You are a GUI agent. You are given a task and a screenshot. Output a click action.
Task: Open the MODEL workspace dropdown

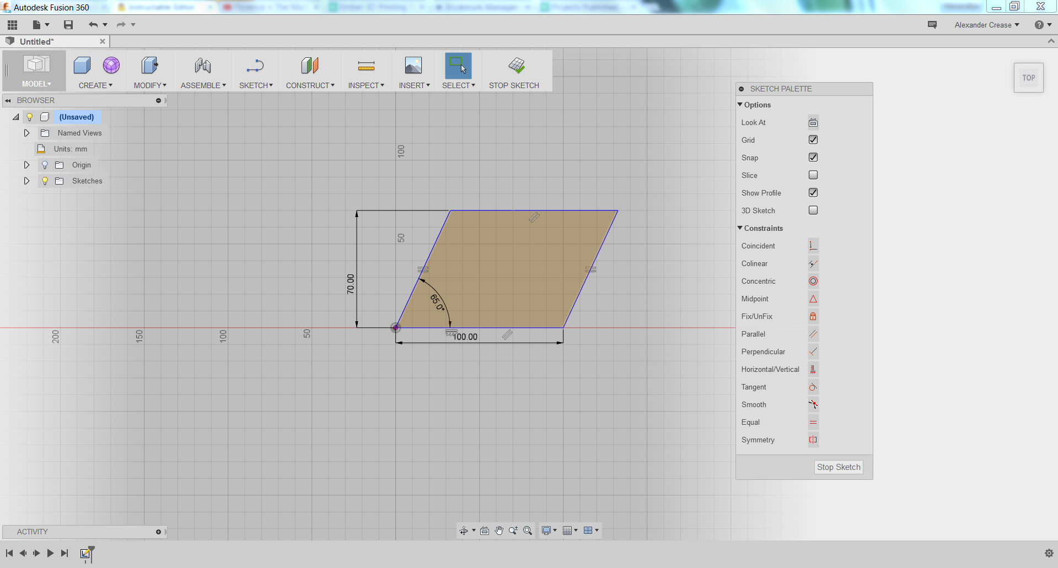[x=35, y=84]
